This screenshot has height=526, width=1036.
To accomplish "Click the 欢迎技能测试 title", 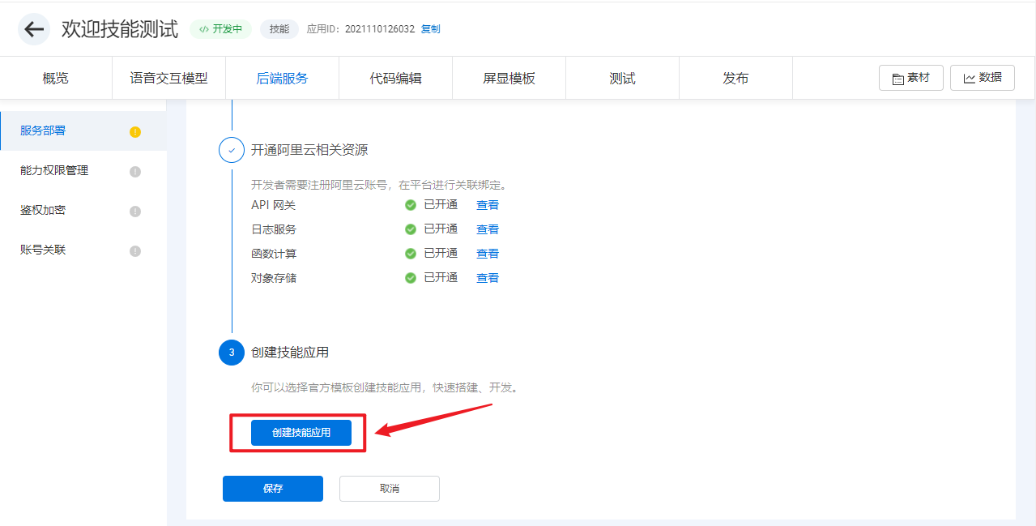I will 120,29.
